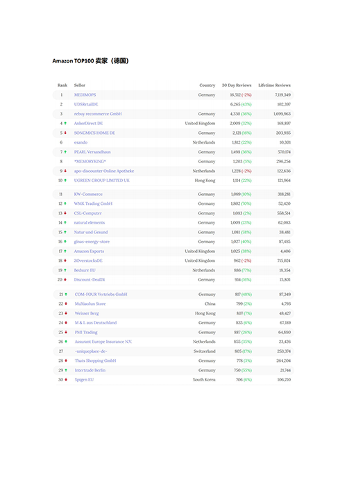This screenshot has height=491, width=347.
Task: Click green up arrow beside rank 7
Action: (x=65, y=152)
